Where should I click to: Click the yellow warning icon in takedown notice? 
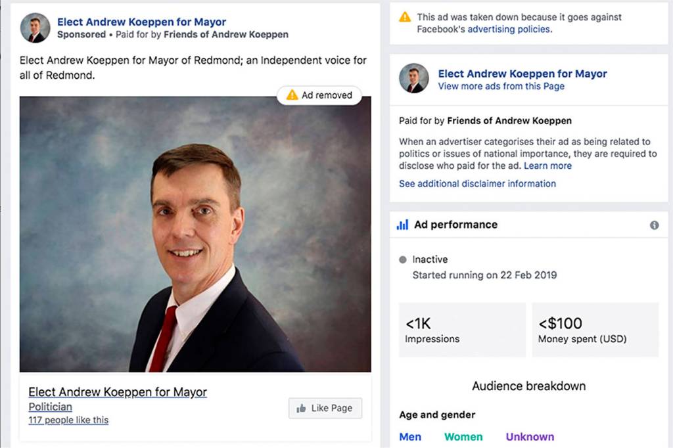pyautogui.click(x=405, y=17)
